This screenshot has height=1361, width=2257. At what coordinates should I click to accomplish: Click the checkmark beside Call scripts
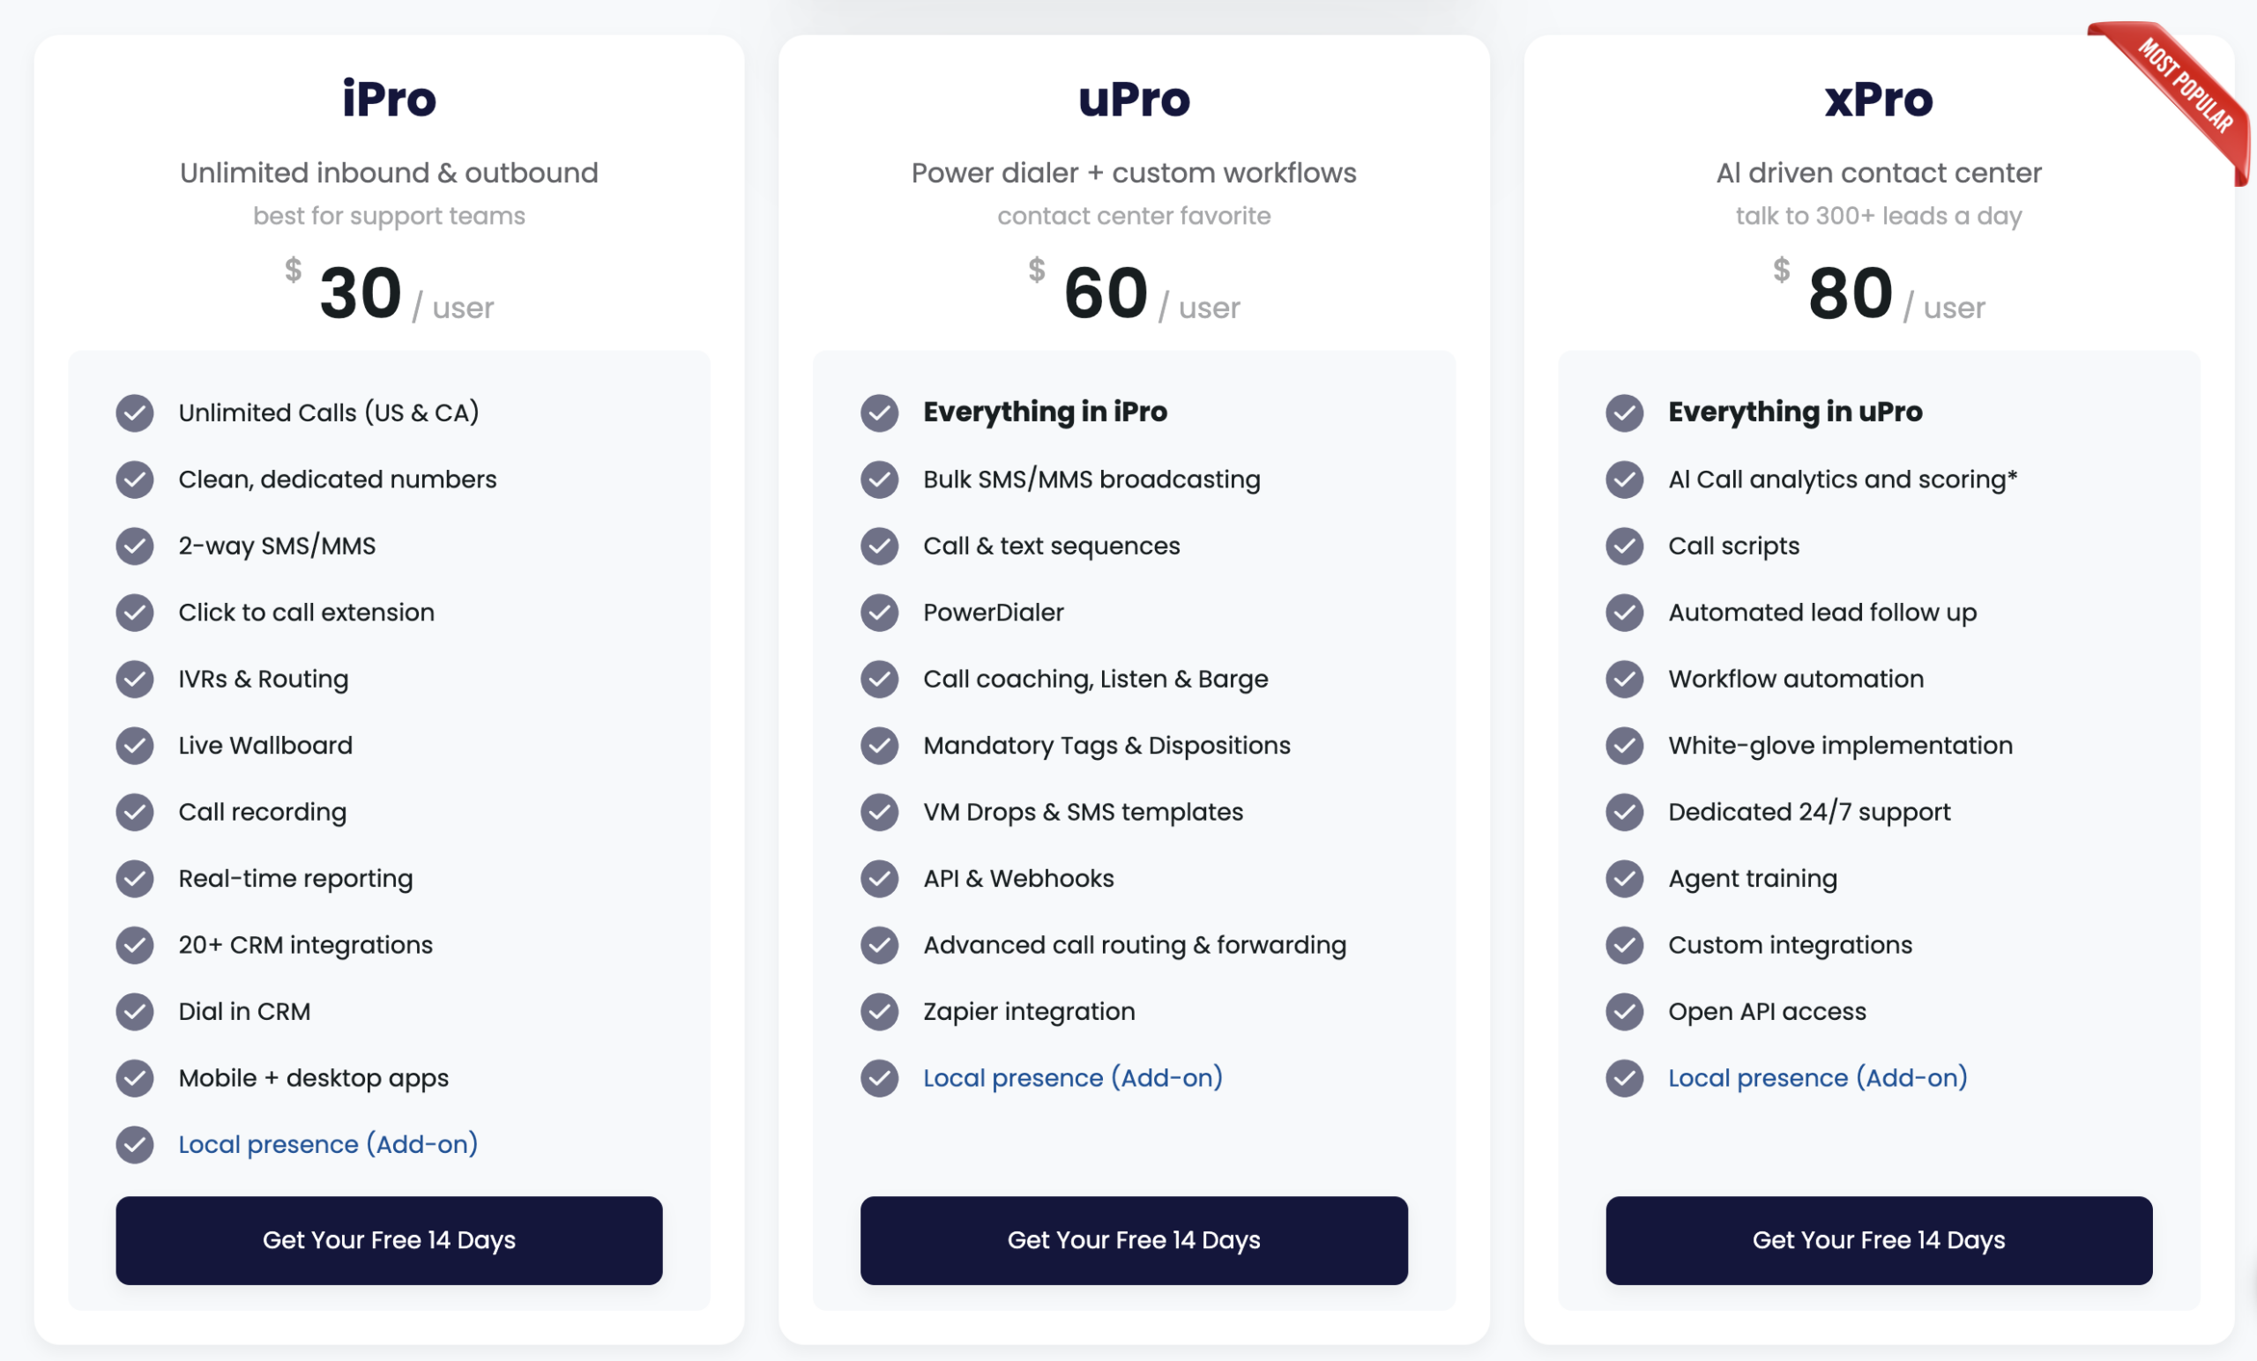[1624, 547]
